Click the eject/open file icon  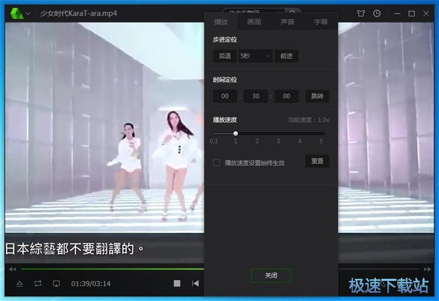point(20,283)
